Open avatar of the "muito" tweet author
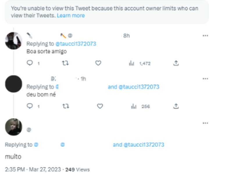 [14, 127]
